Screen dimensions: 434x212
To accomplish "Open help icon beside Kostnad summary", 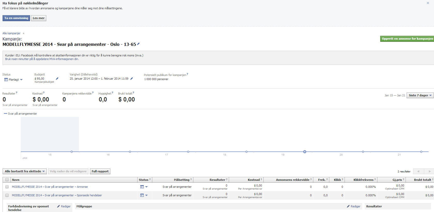I will click(44, 93).
